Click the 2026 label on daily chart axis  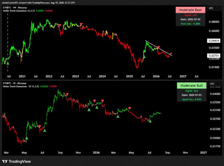pyautogui.click(x=96, y=152)
